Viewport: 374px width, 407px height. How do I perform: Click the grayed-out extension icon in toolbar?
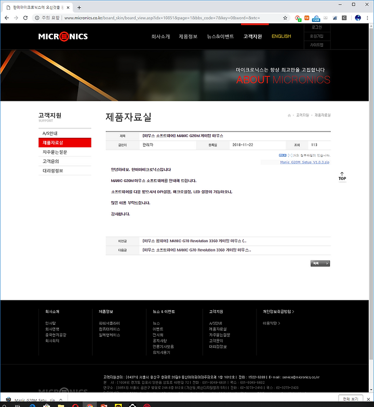[326, 18]
